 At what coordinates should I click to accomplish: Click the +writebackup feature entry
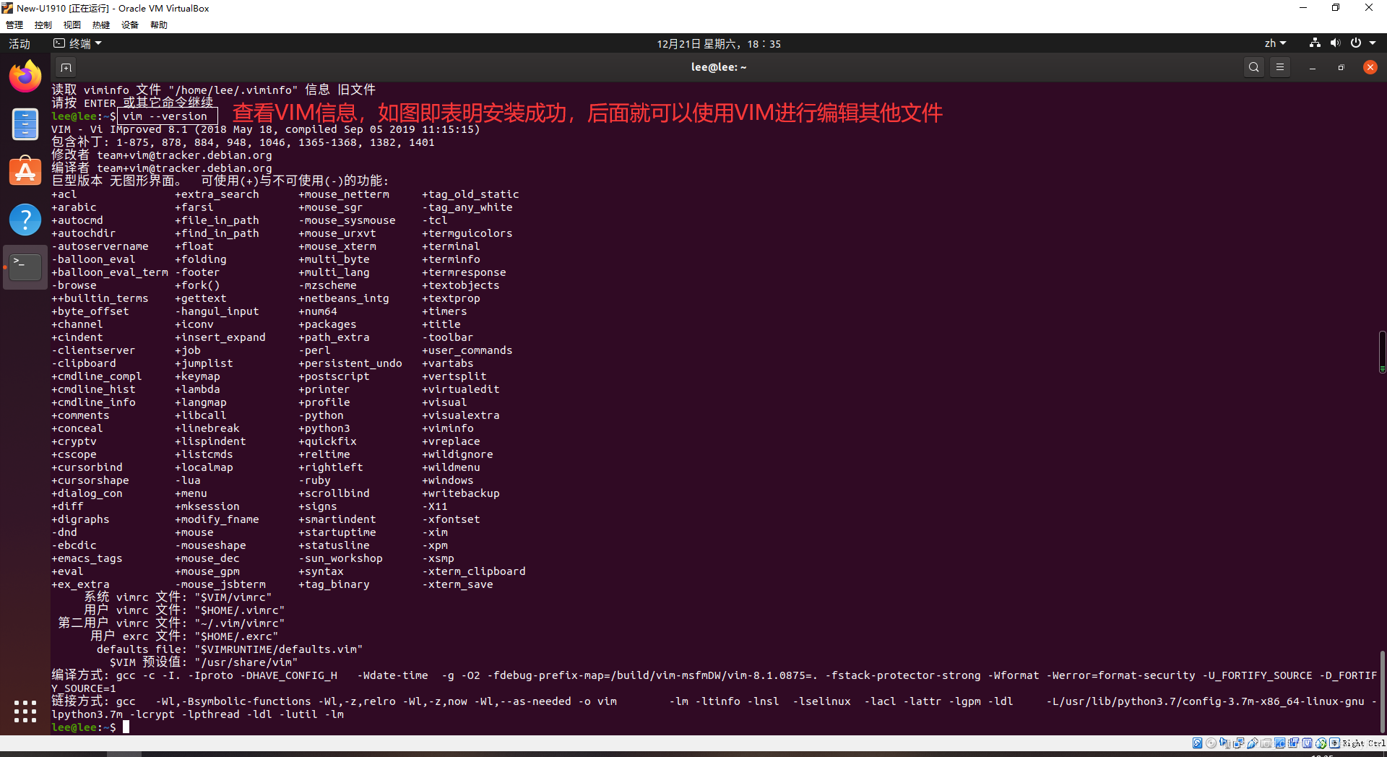[x=461, y=493]
